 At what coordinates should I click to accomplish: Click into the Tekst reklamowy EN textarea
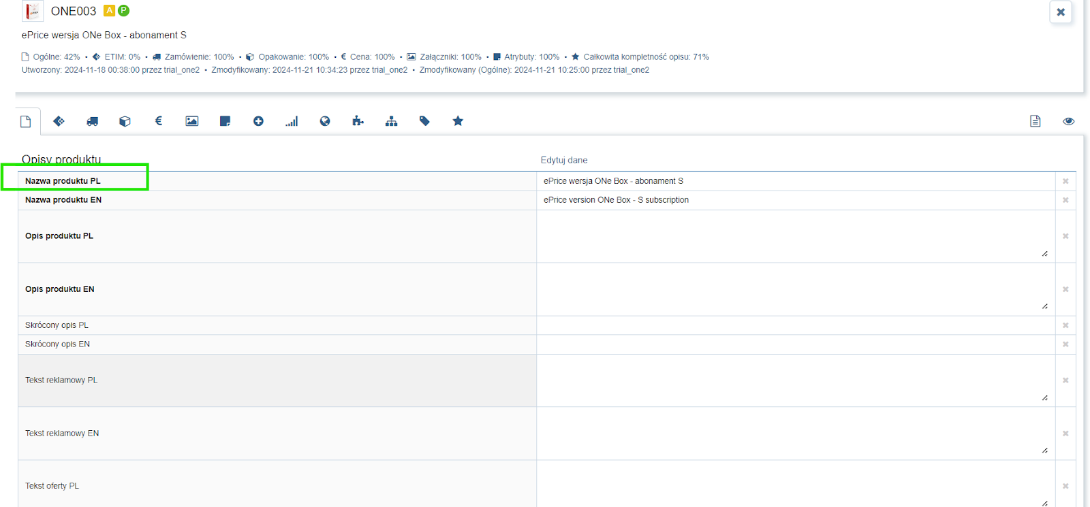coord(796,434)
